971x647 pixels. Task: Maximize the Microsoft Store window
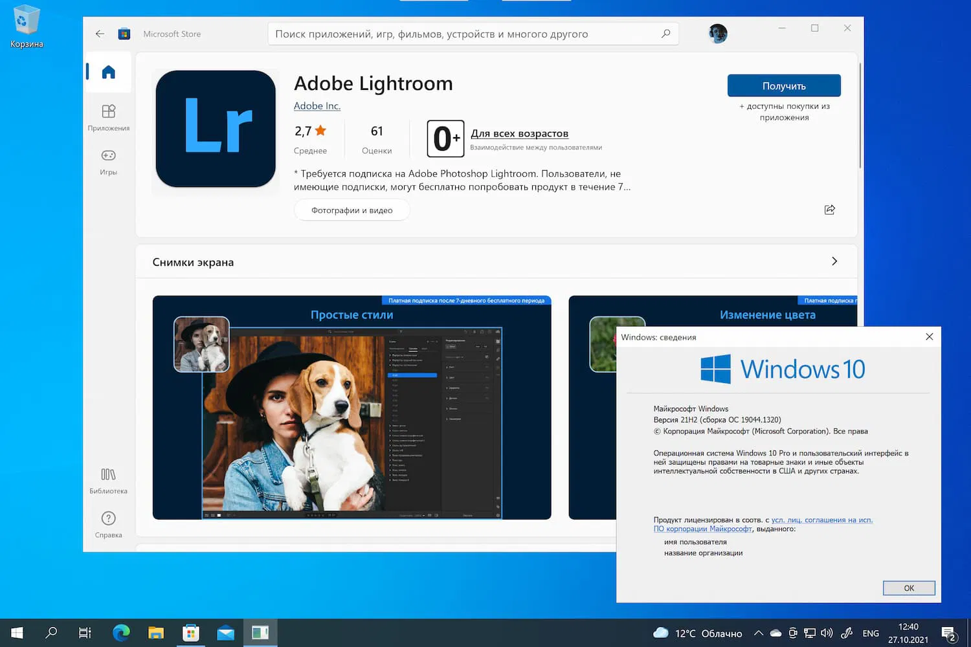point(814,28)
